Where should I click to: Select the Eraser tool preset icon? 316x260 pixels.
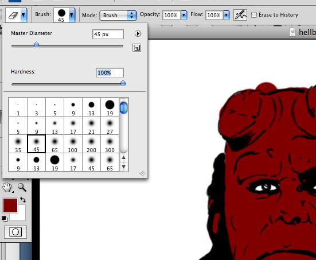pos(13,15)
